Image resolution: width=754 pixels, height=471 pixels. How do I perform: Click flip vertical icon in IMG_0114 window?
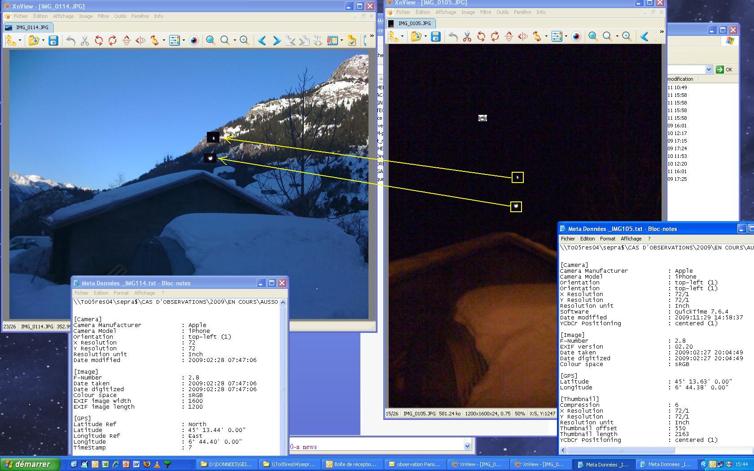(127, 41)
